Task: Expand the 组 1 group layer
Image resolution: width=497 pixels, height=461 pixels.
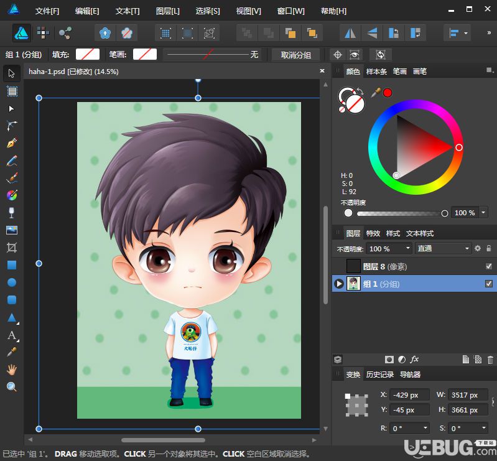Action: click(x=339, y=284)
